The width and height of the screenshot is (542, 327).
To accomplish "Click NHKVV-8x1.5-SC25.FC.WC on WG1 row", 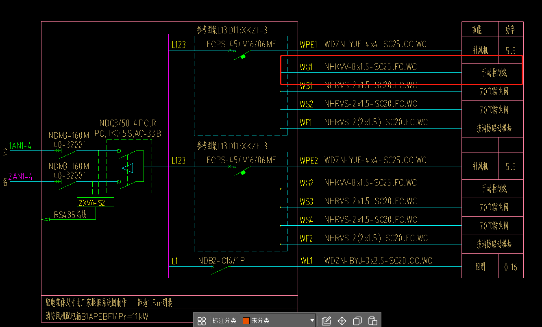I will [x=370, y=67].
